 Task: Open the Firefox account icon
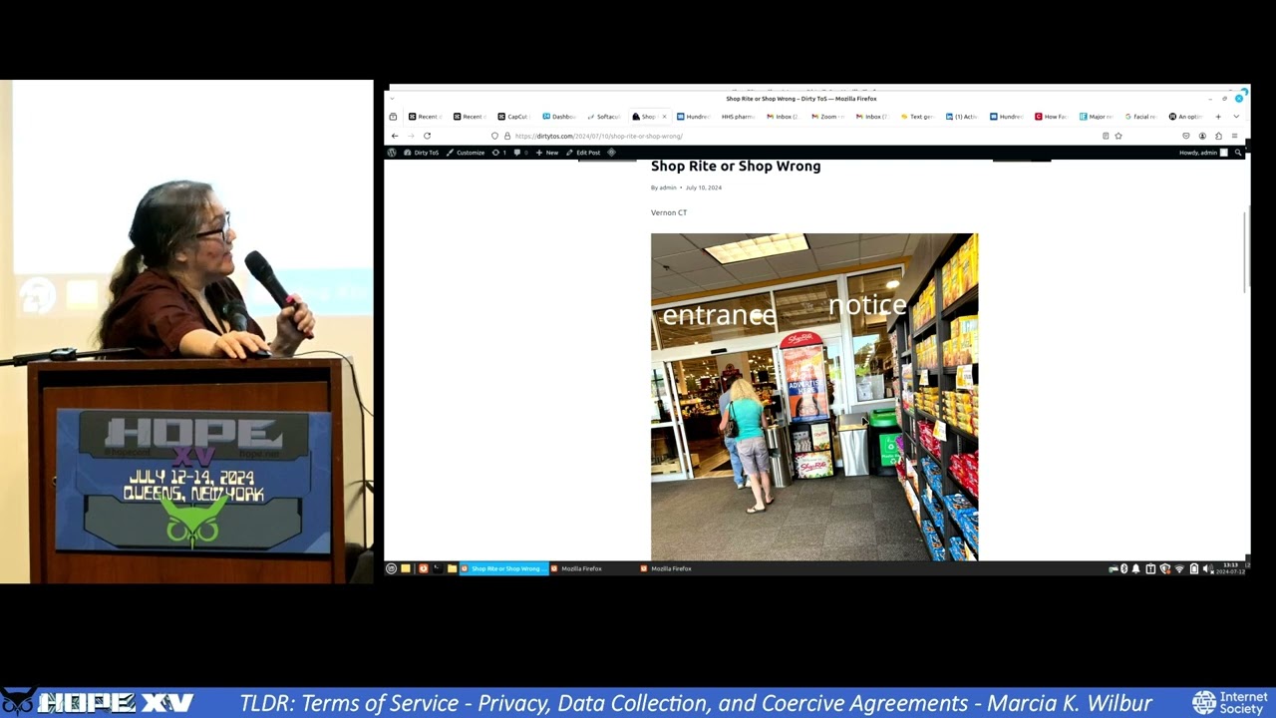coord(1202,136)
